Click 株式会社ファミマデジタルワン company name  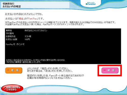(x=36, y=30)
